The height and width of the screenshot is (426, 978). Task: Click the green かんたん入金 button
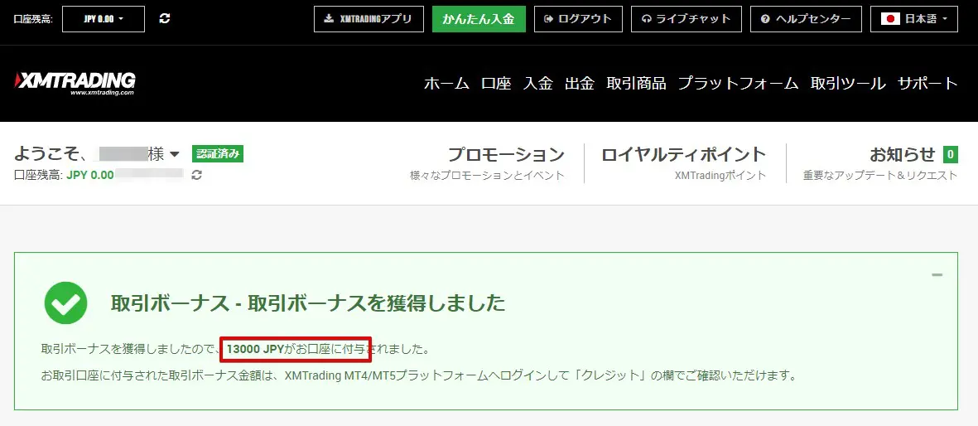pos(479,18)
